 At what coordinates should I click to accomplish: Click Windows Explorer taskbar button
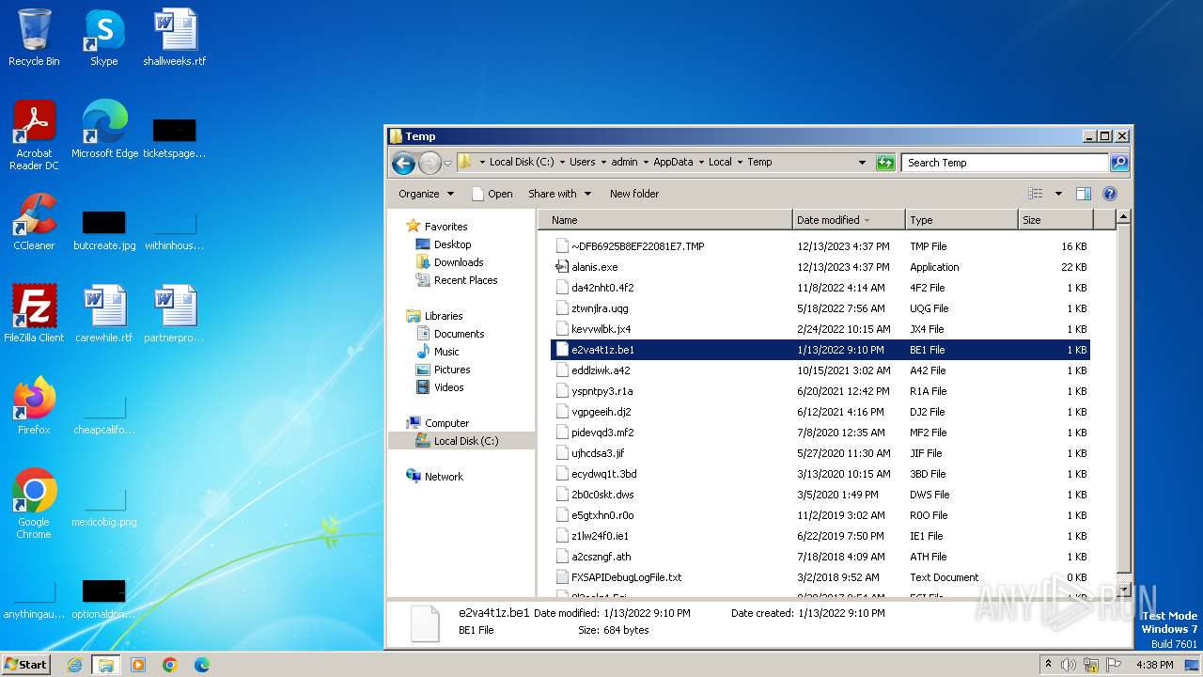coord(105,665)
